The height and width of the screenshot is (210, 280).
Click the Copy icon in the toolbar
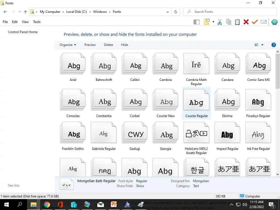229,22
